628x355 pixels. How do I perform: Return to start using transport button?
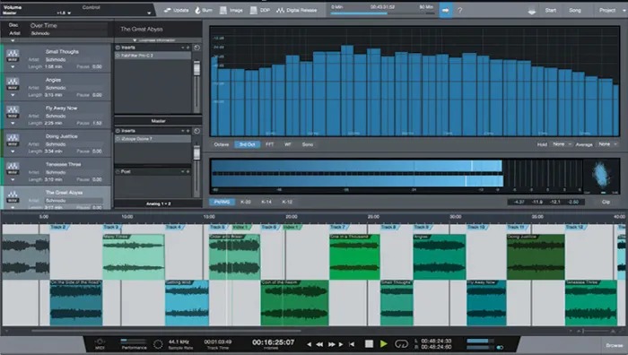coord(352,344)
